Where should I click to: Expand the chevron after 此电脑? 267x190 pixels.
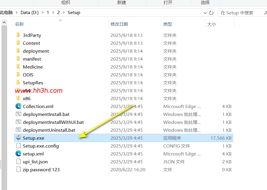[x=17, y=13]
